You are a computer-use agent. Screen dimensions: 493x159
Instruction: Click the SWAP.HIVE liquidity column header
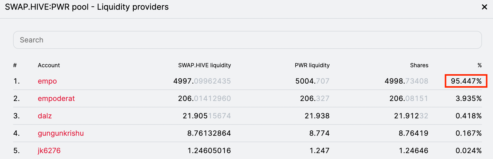(204, 65)
